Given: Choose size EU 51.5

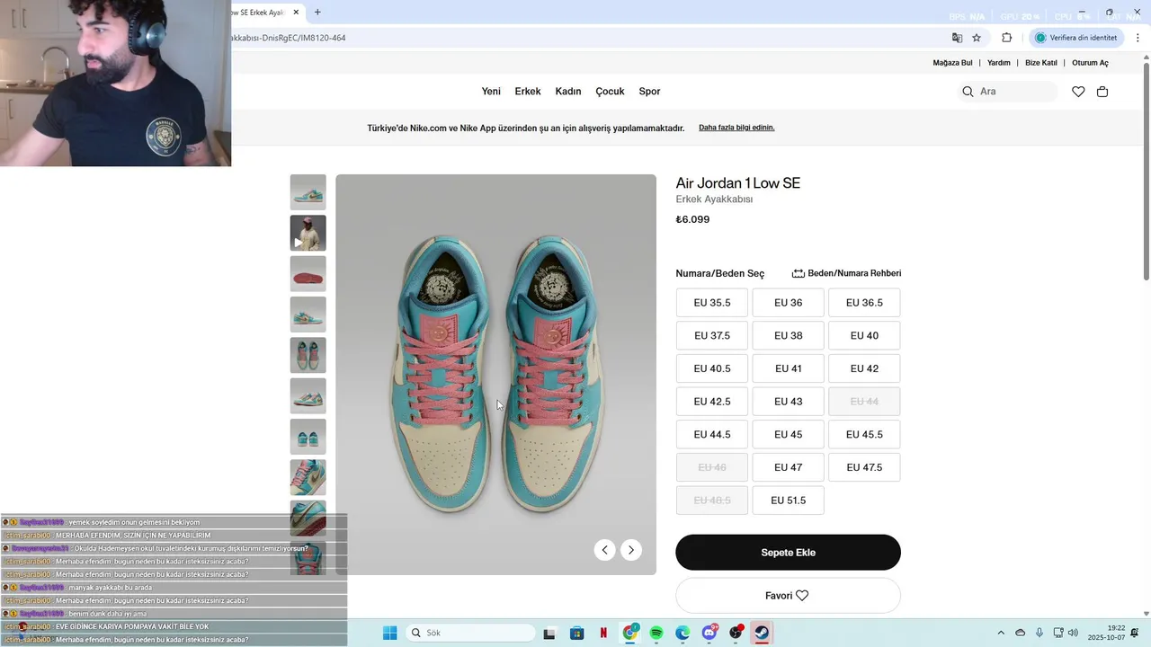Looking at the screenshot, I should [789, 501].
